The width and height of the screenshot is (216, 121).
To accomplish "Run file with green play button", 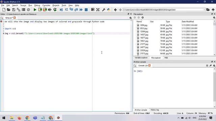I will coord(35,10).
